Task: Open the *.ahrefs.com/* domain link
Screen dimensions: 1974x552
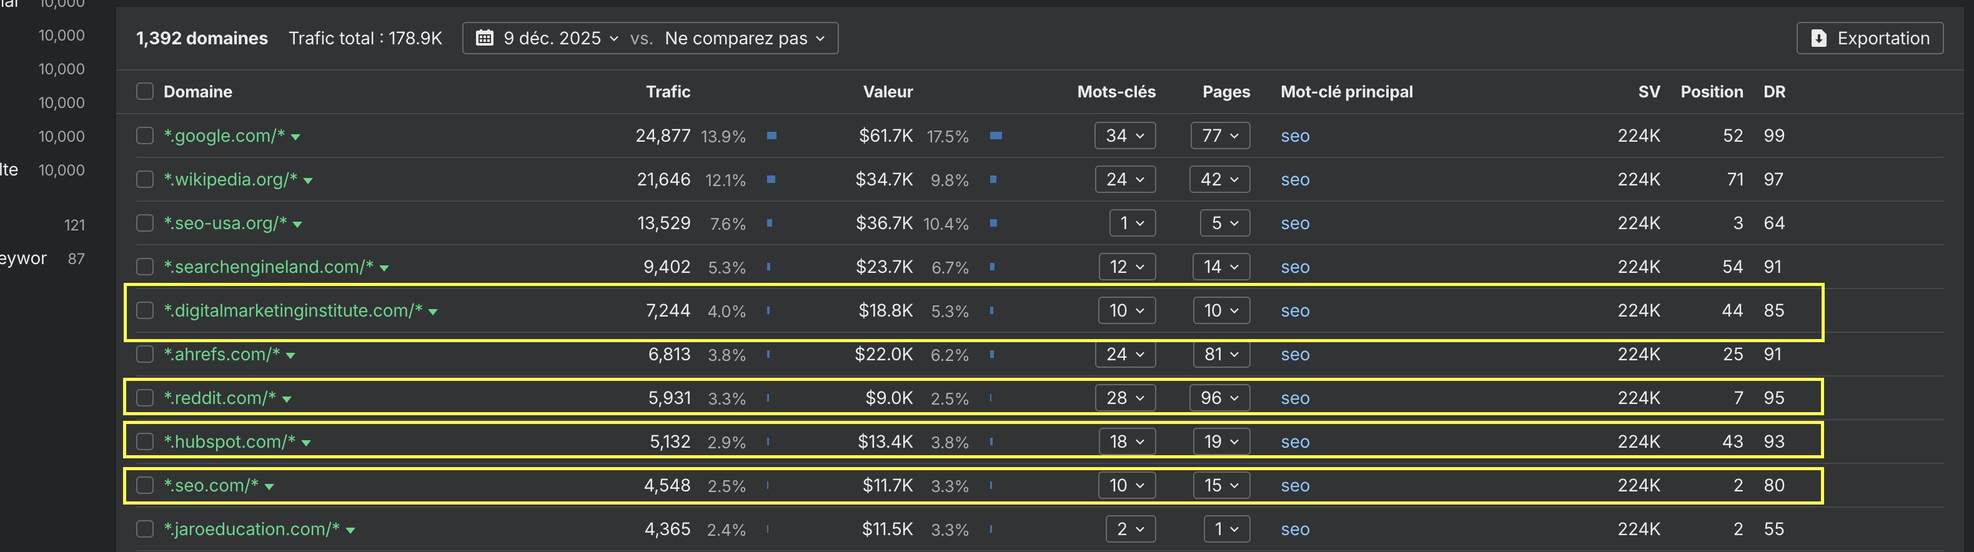Action: click(222, 353)
